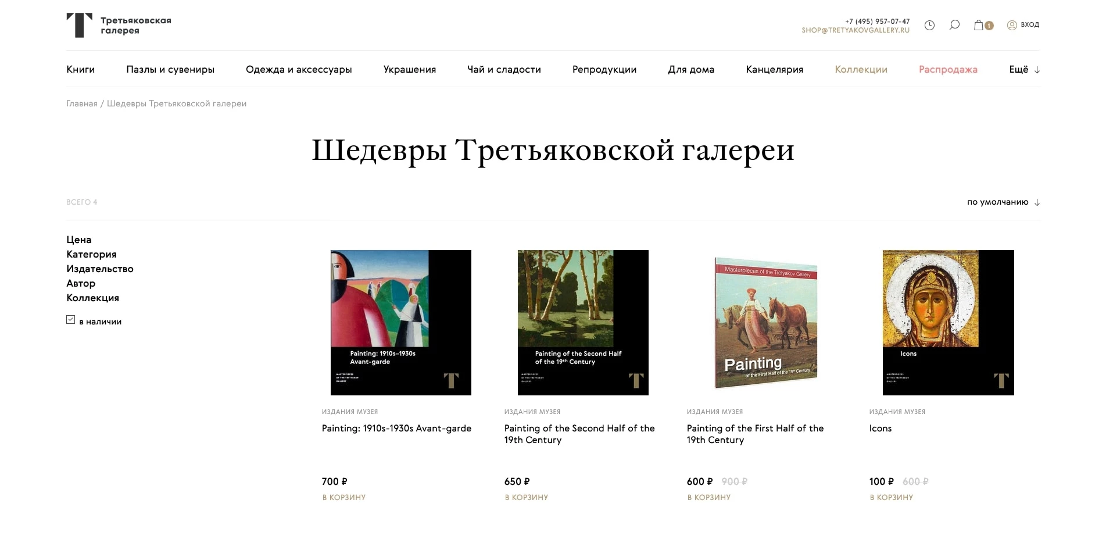Image resolution: width=1106 pixels, height=539 pixels.
Task: Open the по умолчанию sorting dropdown
Action: coord(997,202)
